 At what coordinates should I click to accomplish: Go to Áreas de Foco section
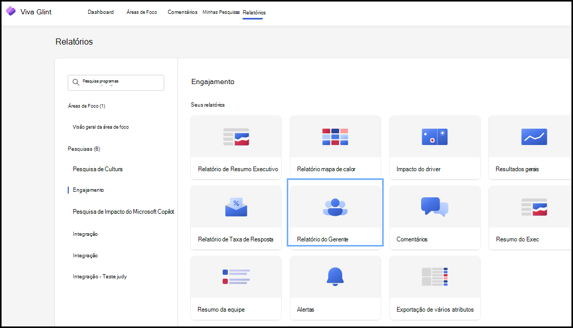tap(141, 12)
